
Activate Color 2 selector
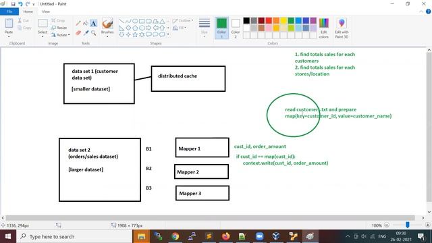[236, 28]
